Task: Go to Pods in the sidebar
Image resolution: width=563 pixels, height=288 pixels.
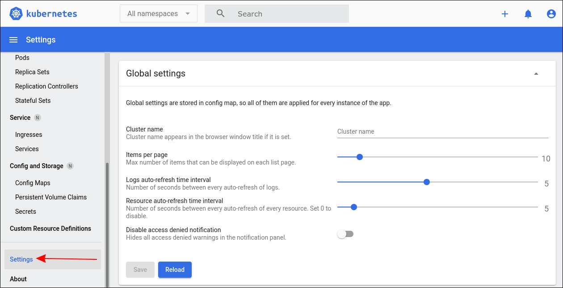Action: click(22, 58)
